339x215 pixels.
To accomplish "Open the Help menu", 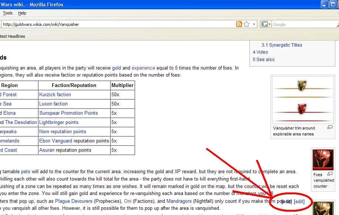I will pos(22,13).
